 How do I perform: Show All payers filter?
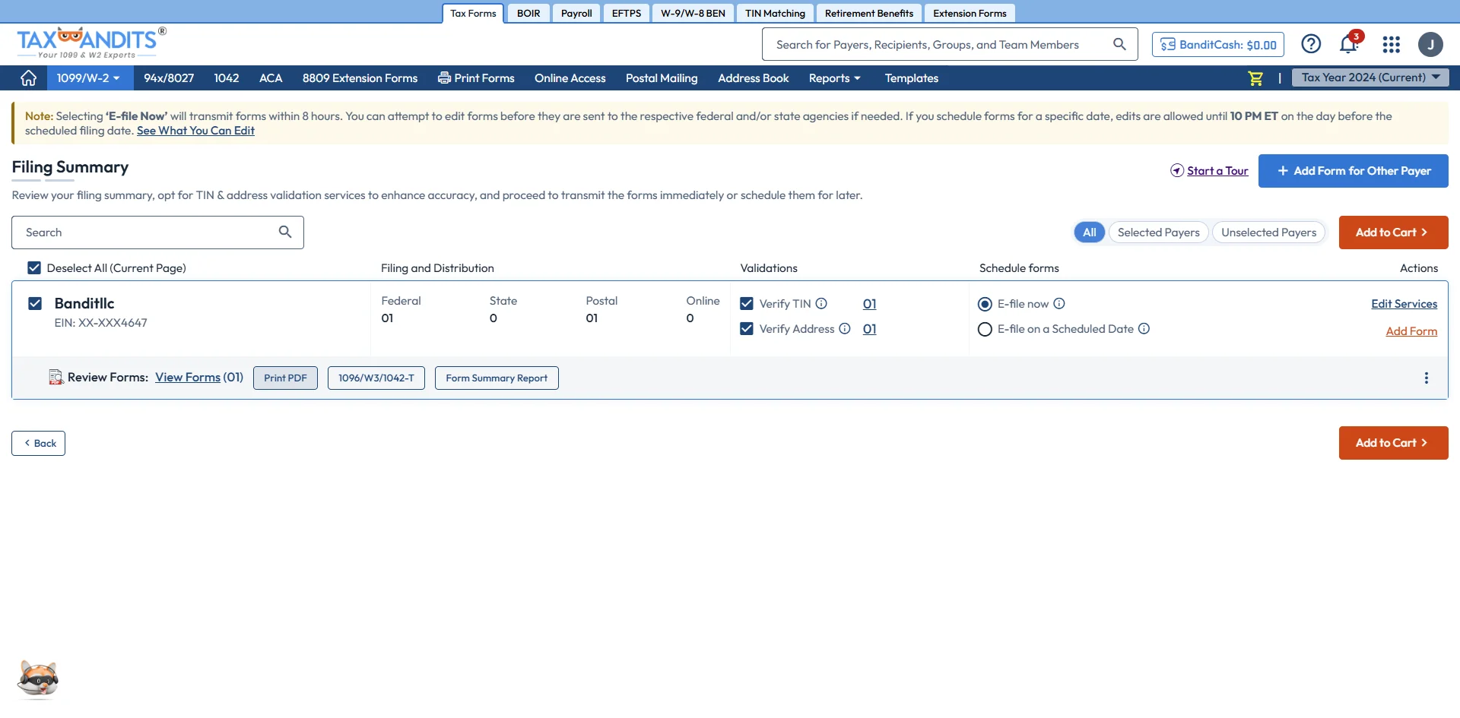coord(1090,232)
